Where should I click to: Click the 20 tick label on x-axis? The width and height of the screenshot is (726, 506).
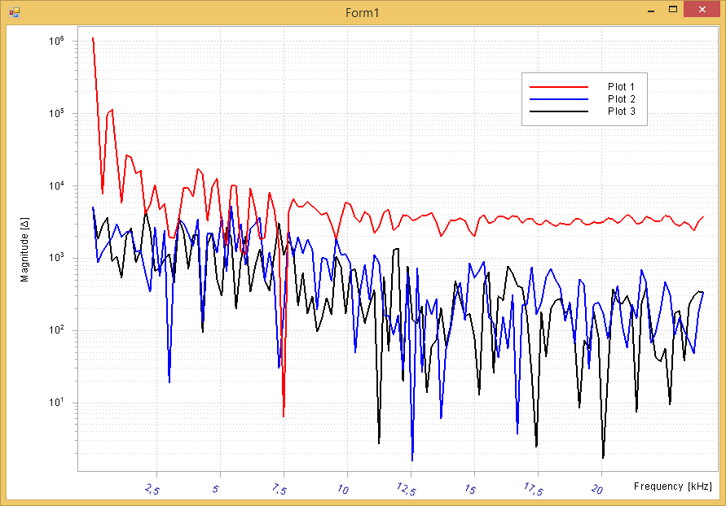[x=598, y=488]
